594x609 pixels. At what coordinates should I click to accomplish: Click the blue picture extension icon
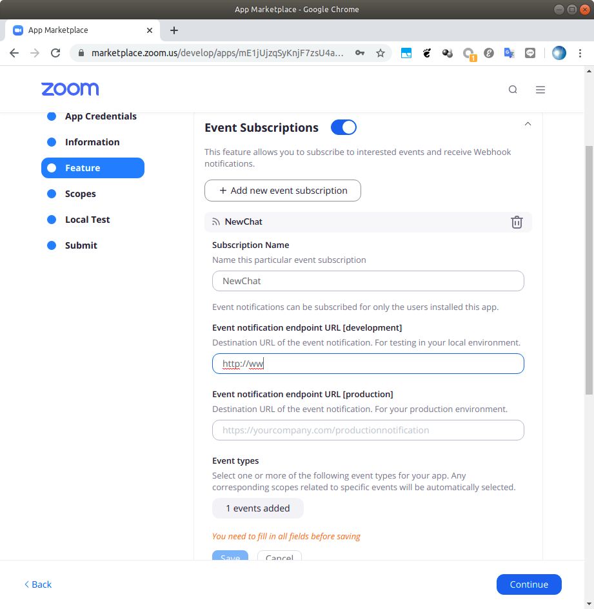click(x=406, y=53)
